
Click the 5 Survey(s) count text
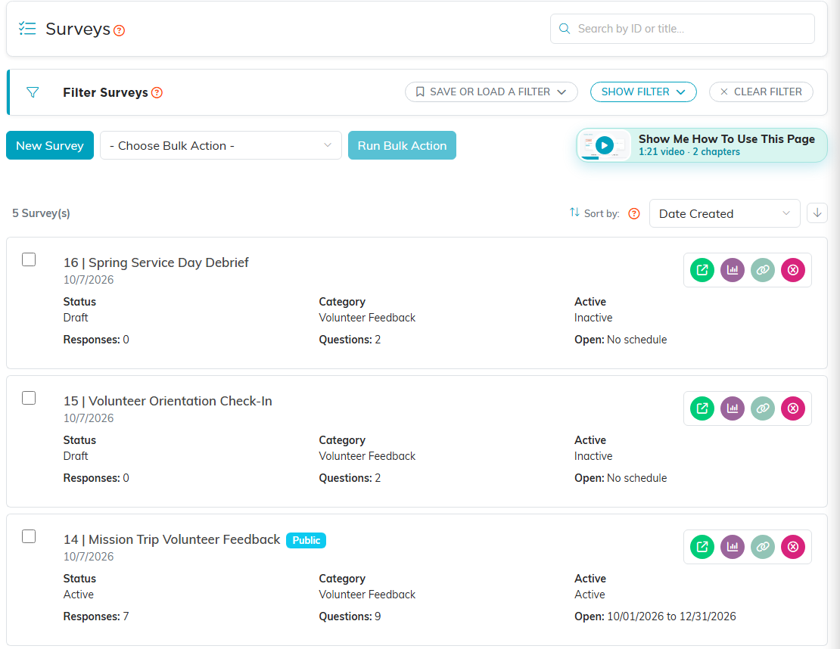tap(42, 213)
